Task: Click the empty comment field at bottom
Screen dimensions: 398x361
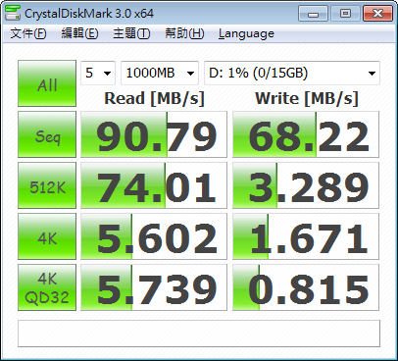Action: [x=199, y=334]
